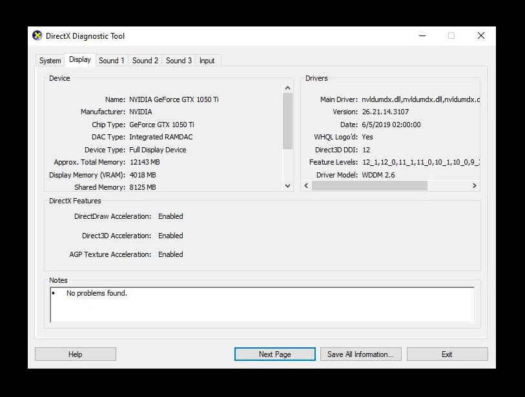The image size is (525, 397).
Task: Click the Help button
Action: [x=76, y=354]
